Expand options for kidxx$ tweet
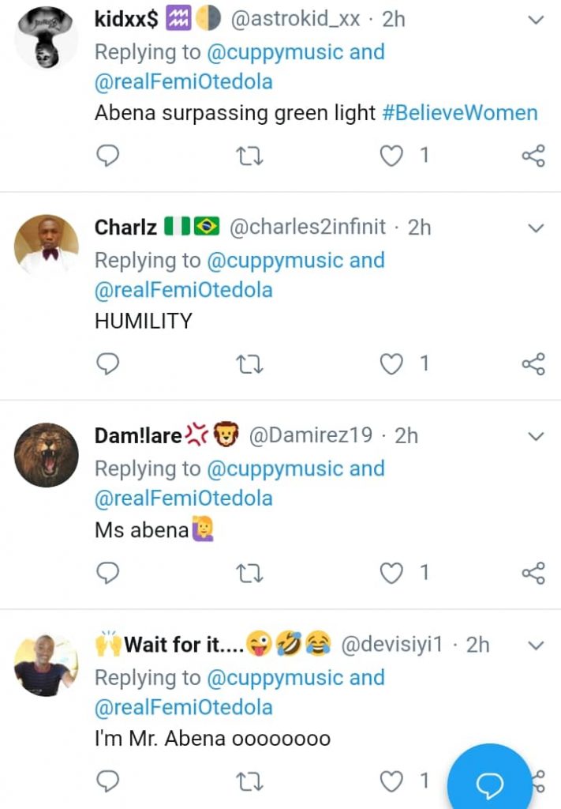 point(536,21)
